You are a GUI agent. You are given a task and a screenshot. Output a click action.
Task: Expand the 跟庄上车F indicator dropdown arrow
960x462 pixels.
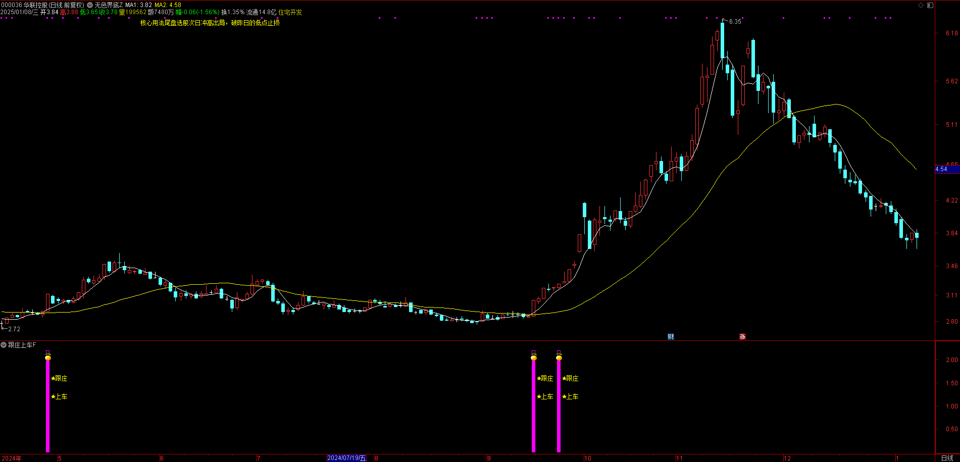tap(4, 345)
